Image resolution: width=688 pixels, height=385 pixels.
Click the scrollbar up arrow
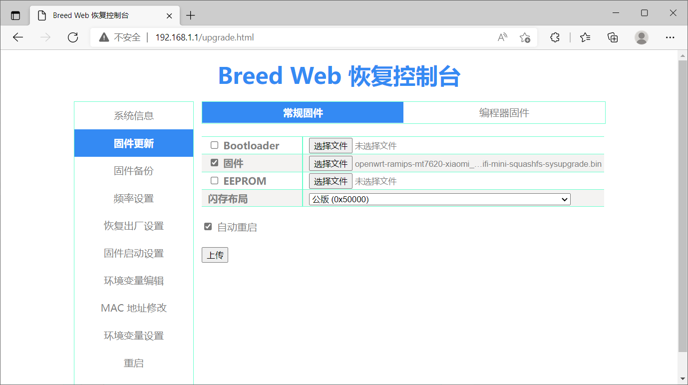pyautogui.click(x=683, y=54)
